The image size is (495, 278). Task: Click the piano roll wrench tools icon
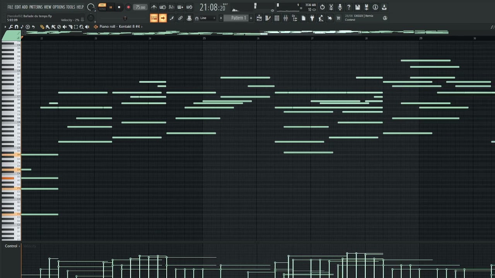tap(10, 27)
